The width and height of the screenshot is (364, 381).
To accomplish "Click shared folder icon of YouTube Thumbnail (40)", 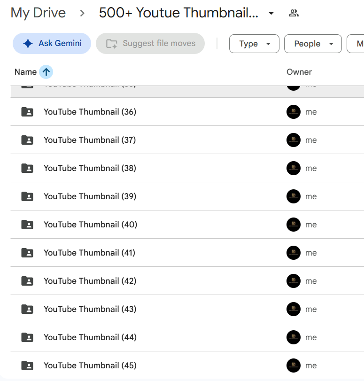I will point(27,225).
